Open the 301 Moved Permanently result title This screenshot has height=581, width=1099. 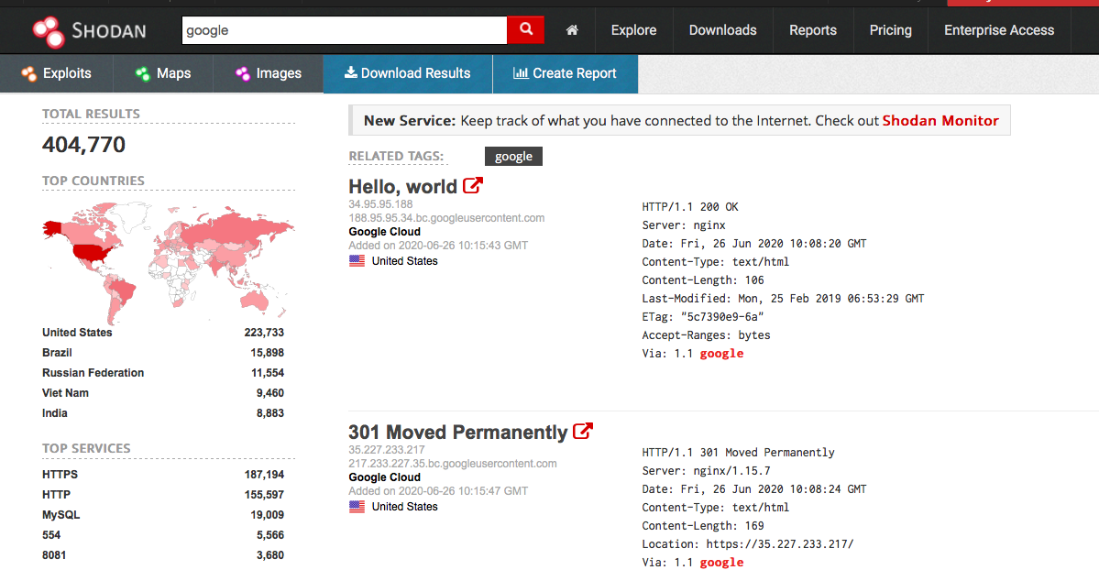[457, 432]
